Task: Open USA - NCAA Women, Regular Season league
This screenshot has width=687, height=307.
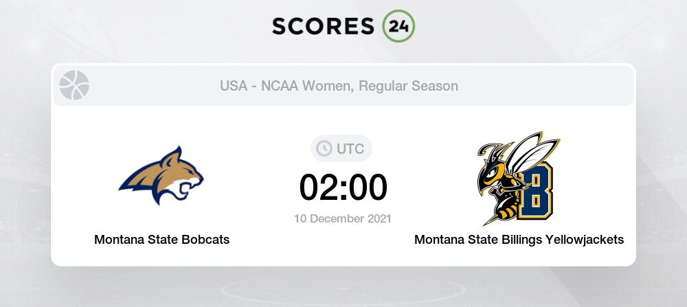Action: [339, 86]
